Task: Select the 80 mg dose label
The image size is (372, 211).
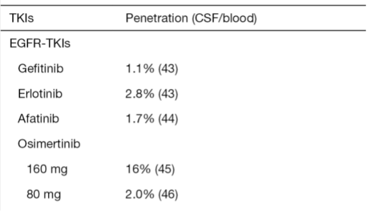Action: pyautogui.click(x=44, y=195)
